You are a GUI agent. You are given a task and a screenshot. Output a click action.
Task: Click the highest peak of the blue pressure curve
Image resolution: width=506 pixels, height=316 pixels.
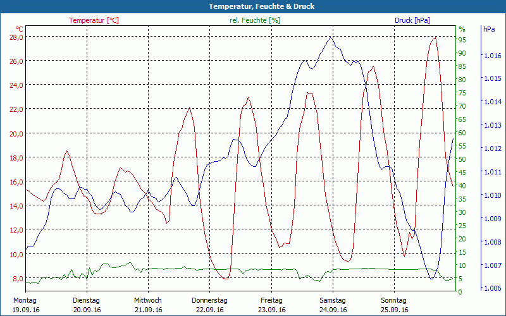pos(330,37)
